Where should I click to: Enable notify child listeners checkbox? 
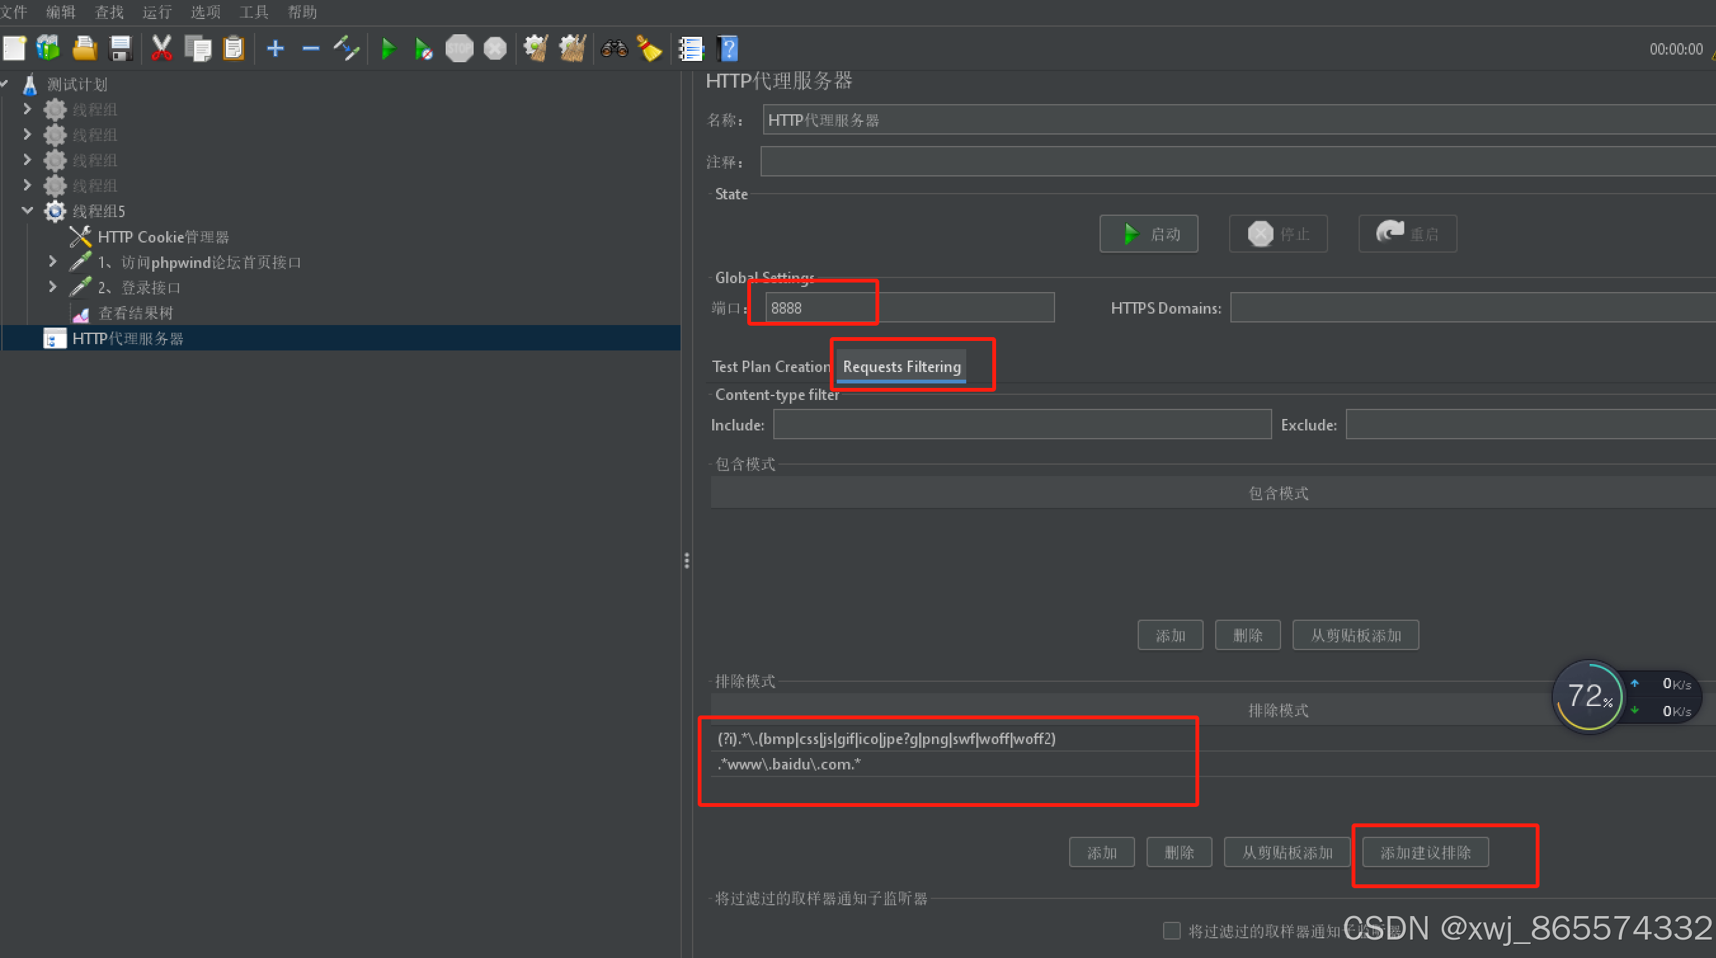click(x=1171, y=930)
